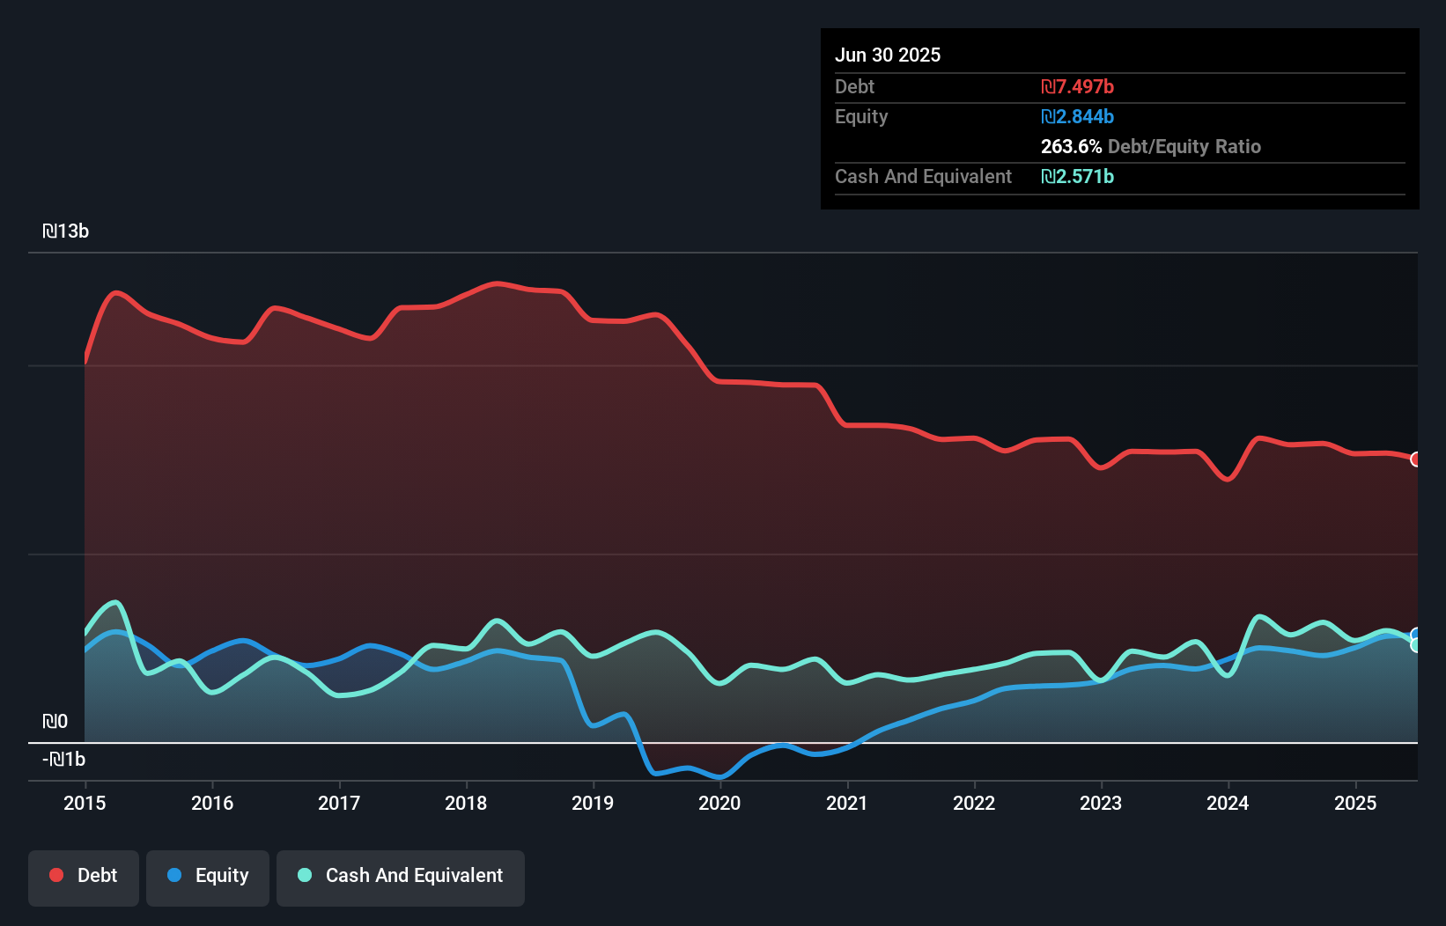Select the red Debt endpoint marker on the chart
The image size is (1446, 926).
click(1416, 459)
